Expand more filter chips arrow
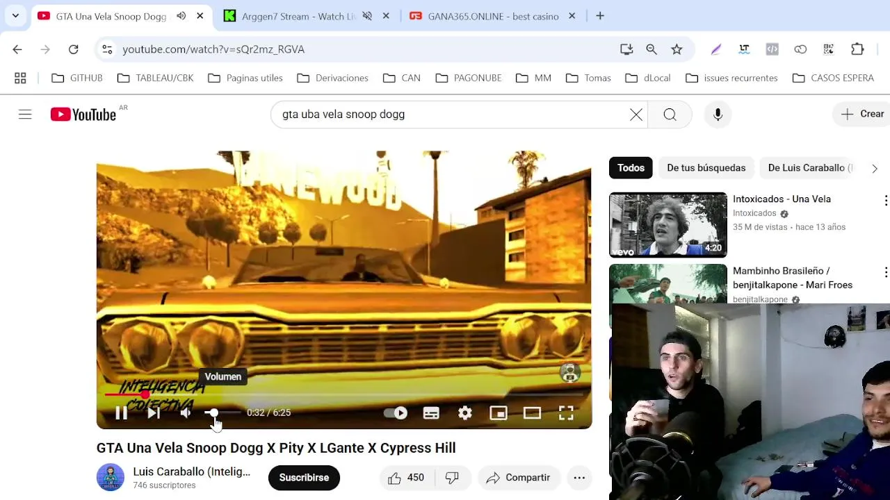The image size is (890, 500). 875,168
